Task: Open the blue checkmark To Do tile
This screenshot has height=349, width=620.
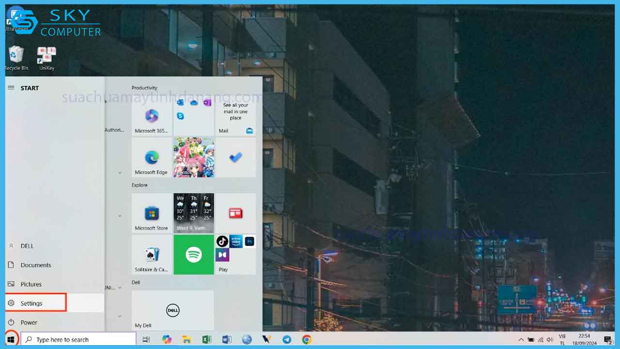Action: 235,158
